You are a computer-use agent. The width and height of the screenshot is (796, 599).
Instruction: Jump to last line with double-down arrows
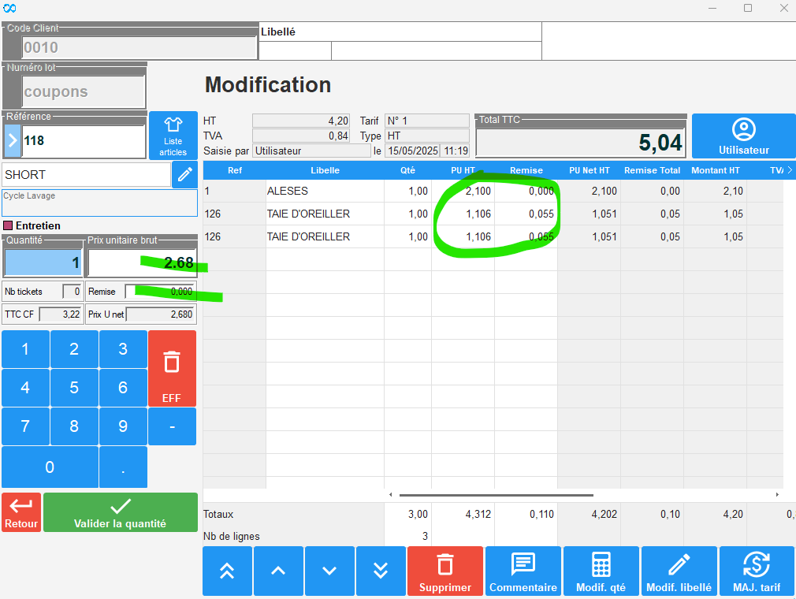[x=381, y=571]
